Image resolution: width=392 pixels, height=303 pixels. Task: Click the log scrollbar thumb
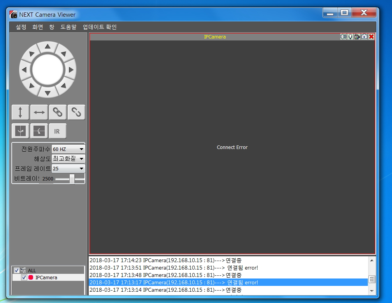[372, 279]
